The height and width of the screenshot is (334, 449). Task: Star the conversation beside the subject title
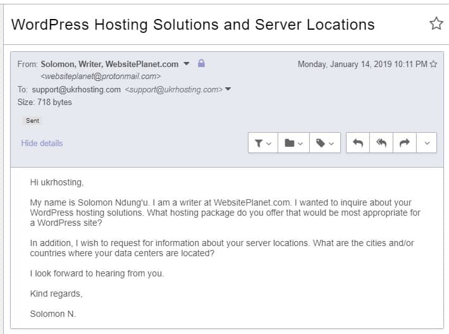(436, 23)
